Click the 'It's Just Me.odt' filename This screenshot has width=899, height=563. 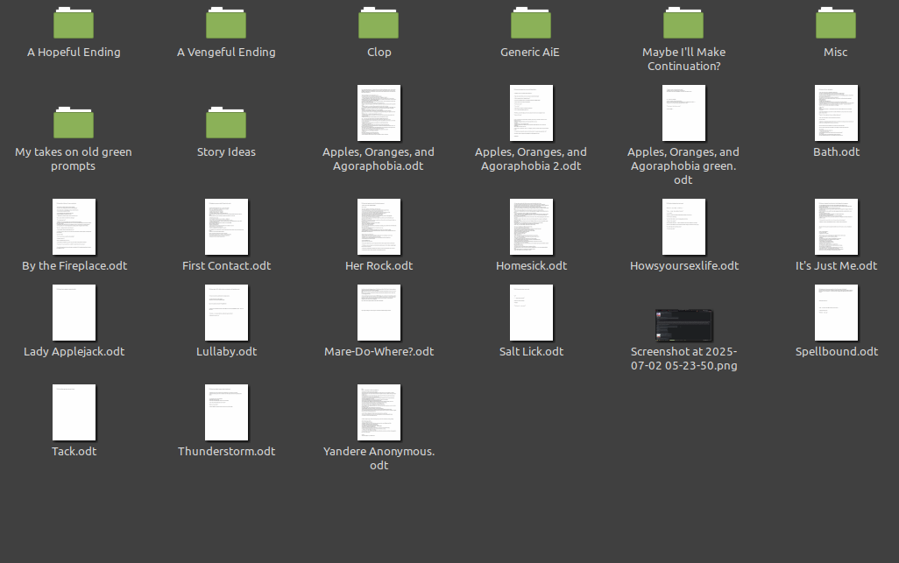837,266
